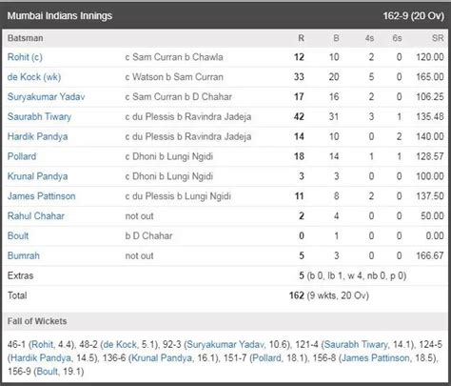Open de Kock link in Fall of Wickets
Screen dimensions: 451x386
(x=120, y=344)
